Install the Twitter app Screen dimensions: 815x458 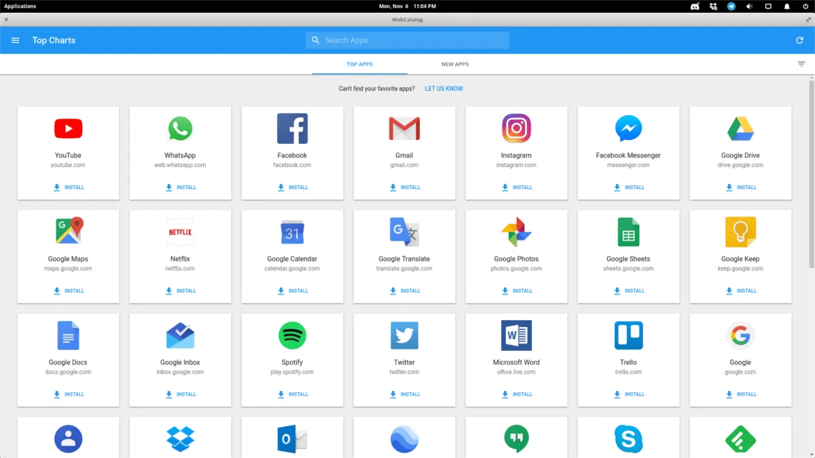405,394
